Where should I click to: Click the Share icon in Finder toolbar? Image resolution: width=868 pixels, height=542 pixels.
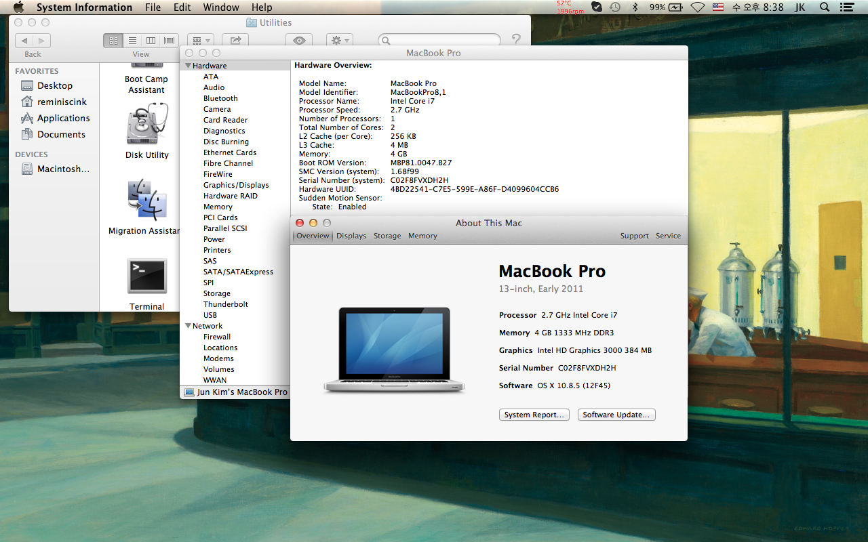[235, 41]
